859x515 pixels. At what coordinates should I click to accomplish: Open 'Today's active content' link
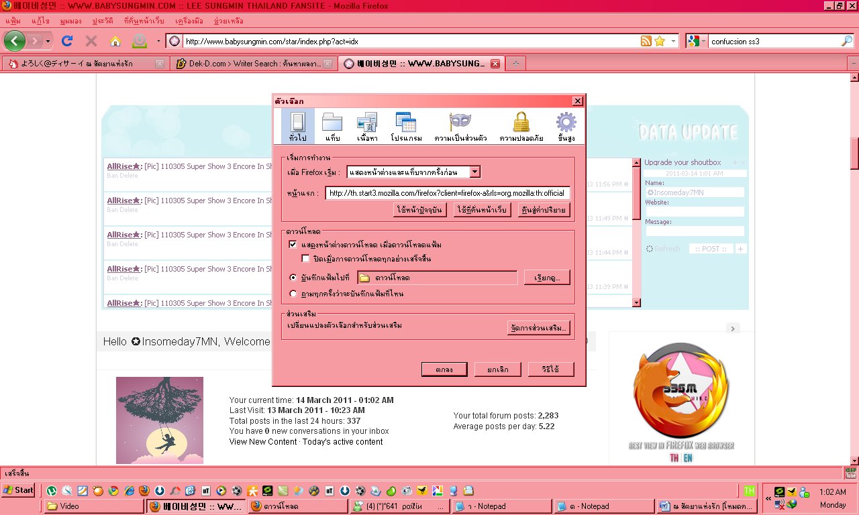coord(342,442)
